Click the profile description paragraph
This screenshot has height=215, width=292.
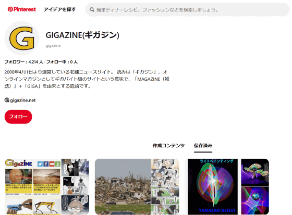pos(87,79)
